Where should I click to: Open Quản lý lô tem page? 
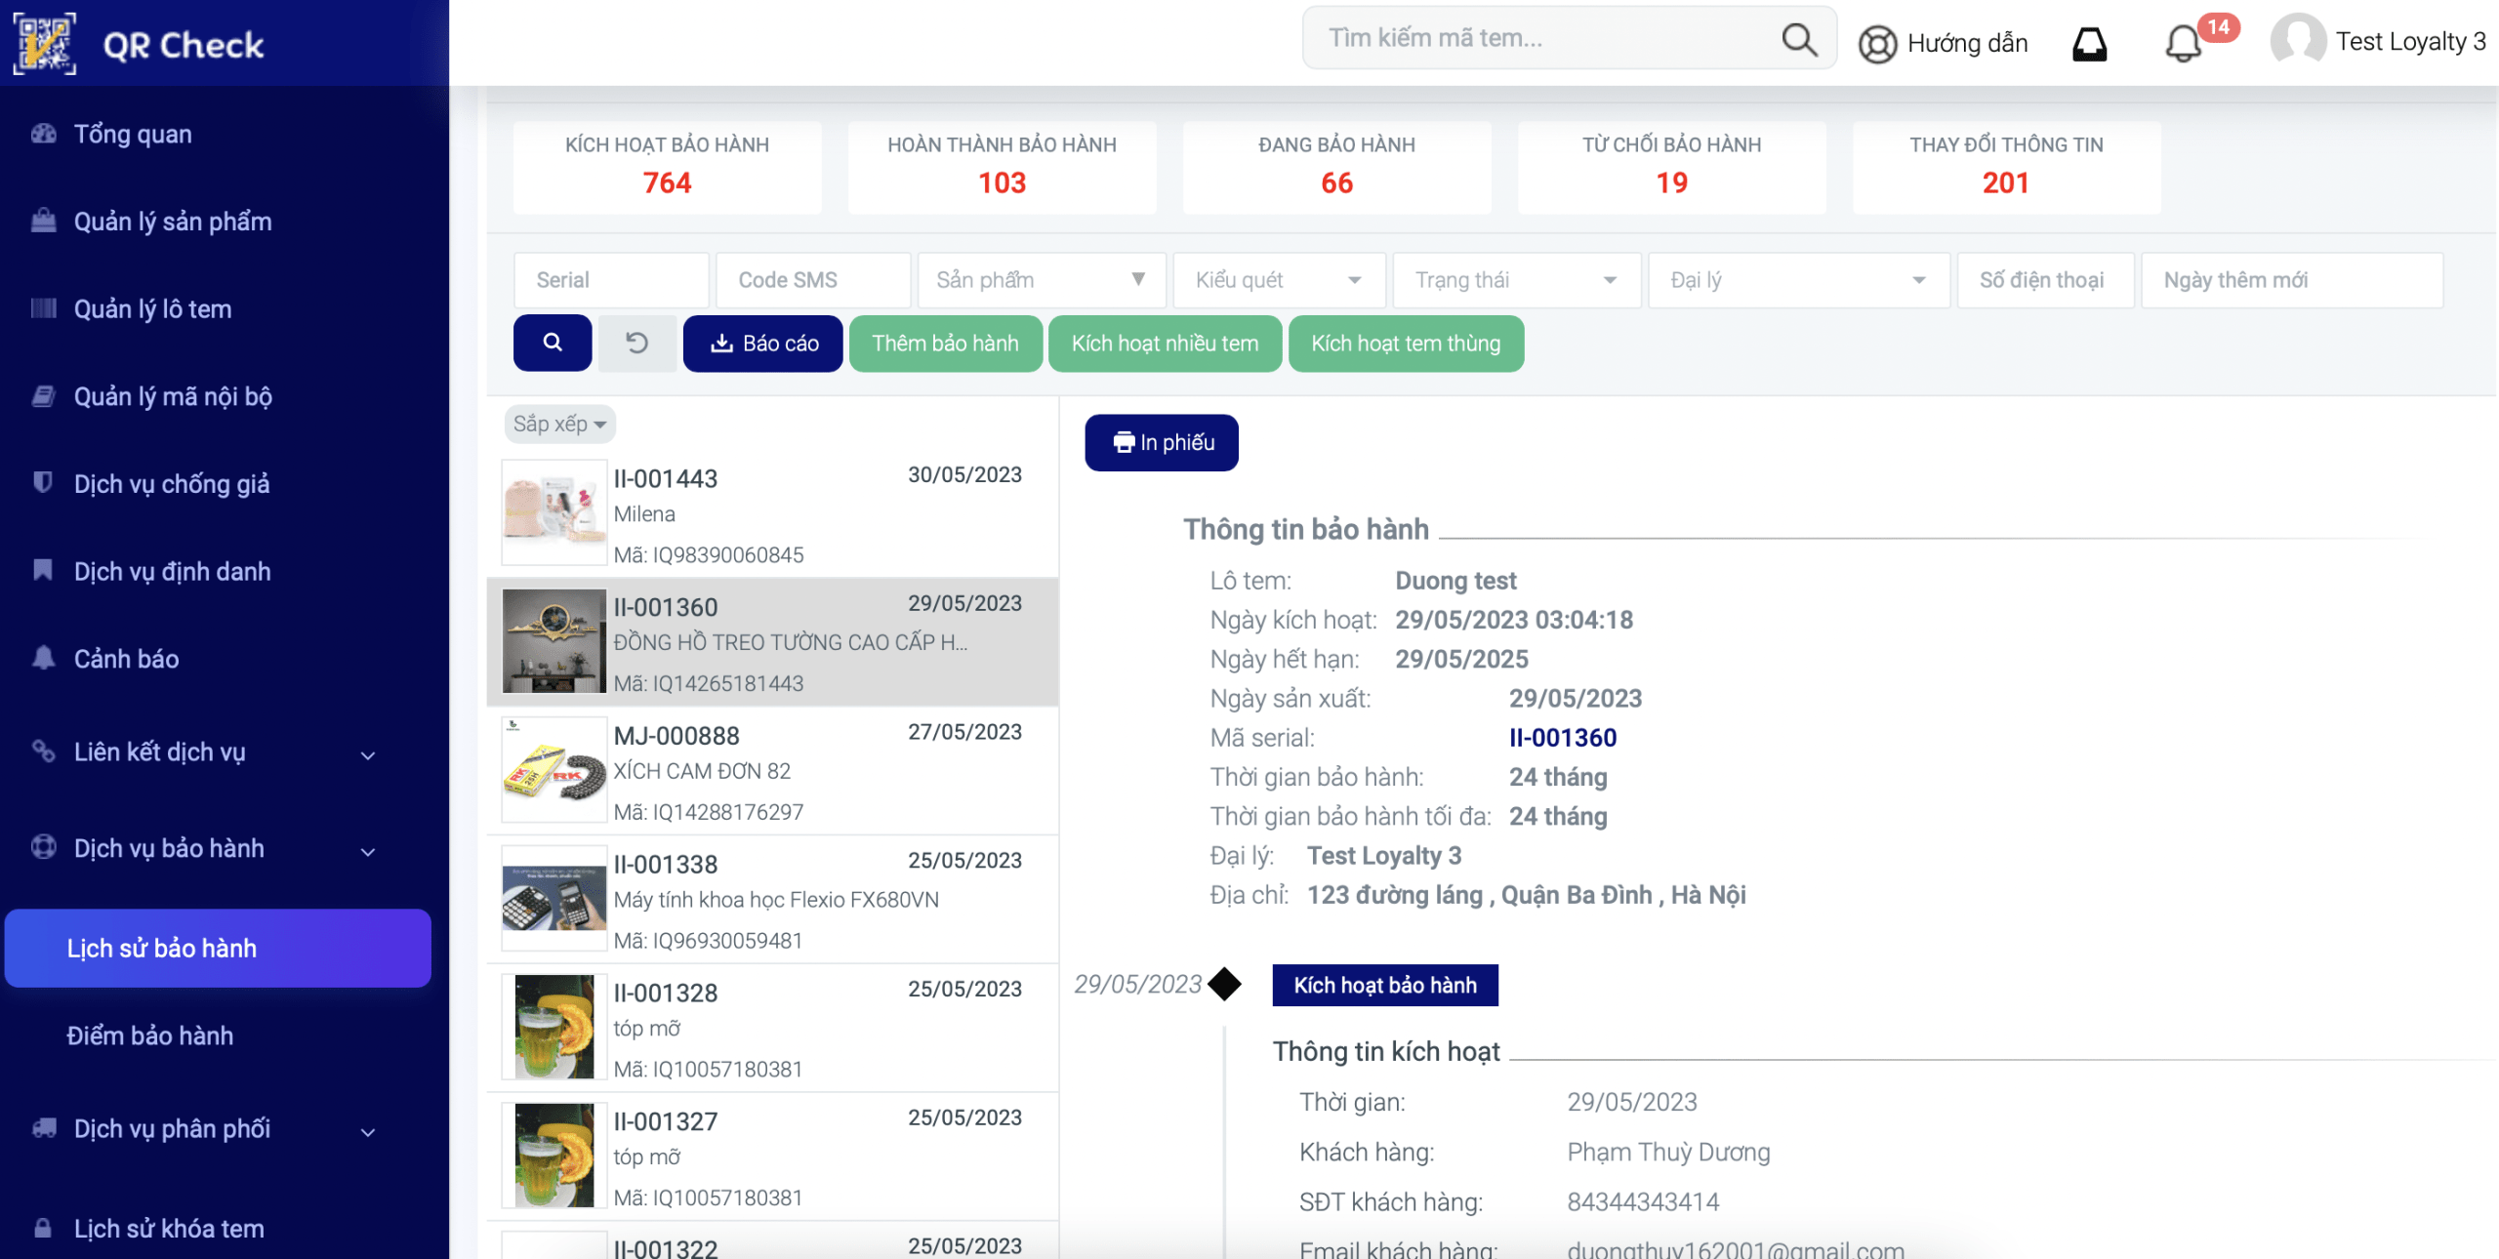153,308
